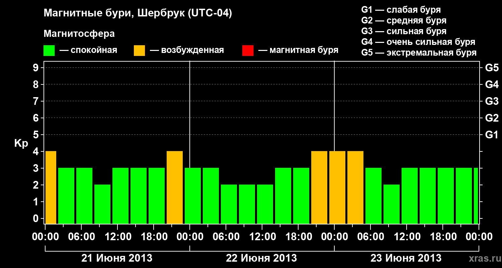This screenshot has width=502, height=268.
Task: Click the '12:00' time label for 21 June
Action: [x=117, y=237]
